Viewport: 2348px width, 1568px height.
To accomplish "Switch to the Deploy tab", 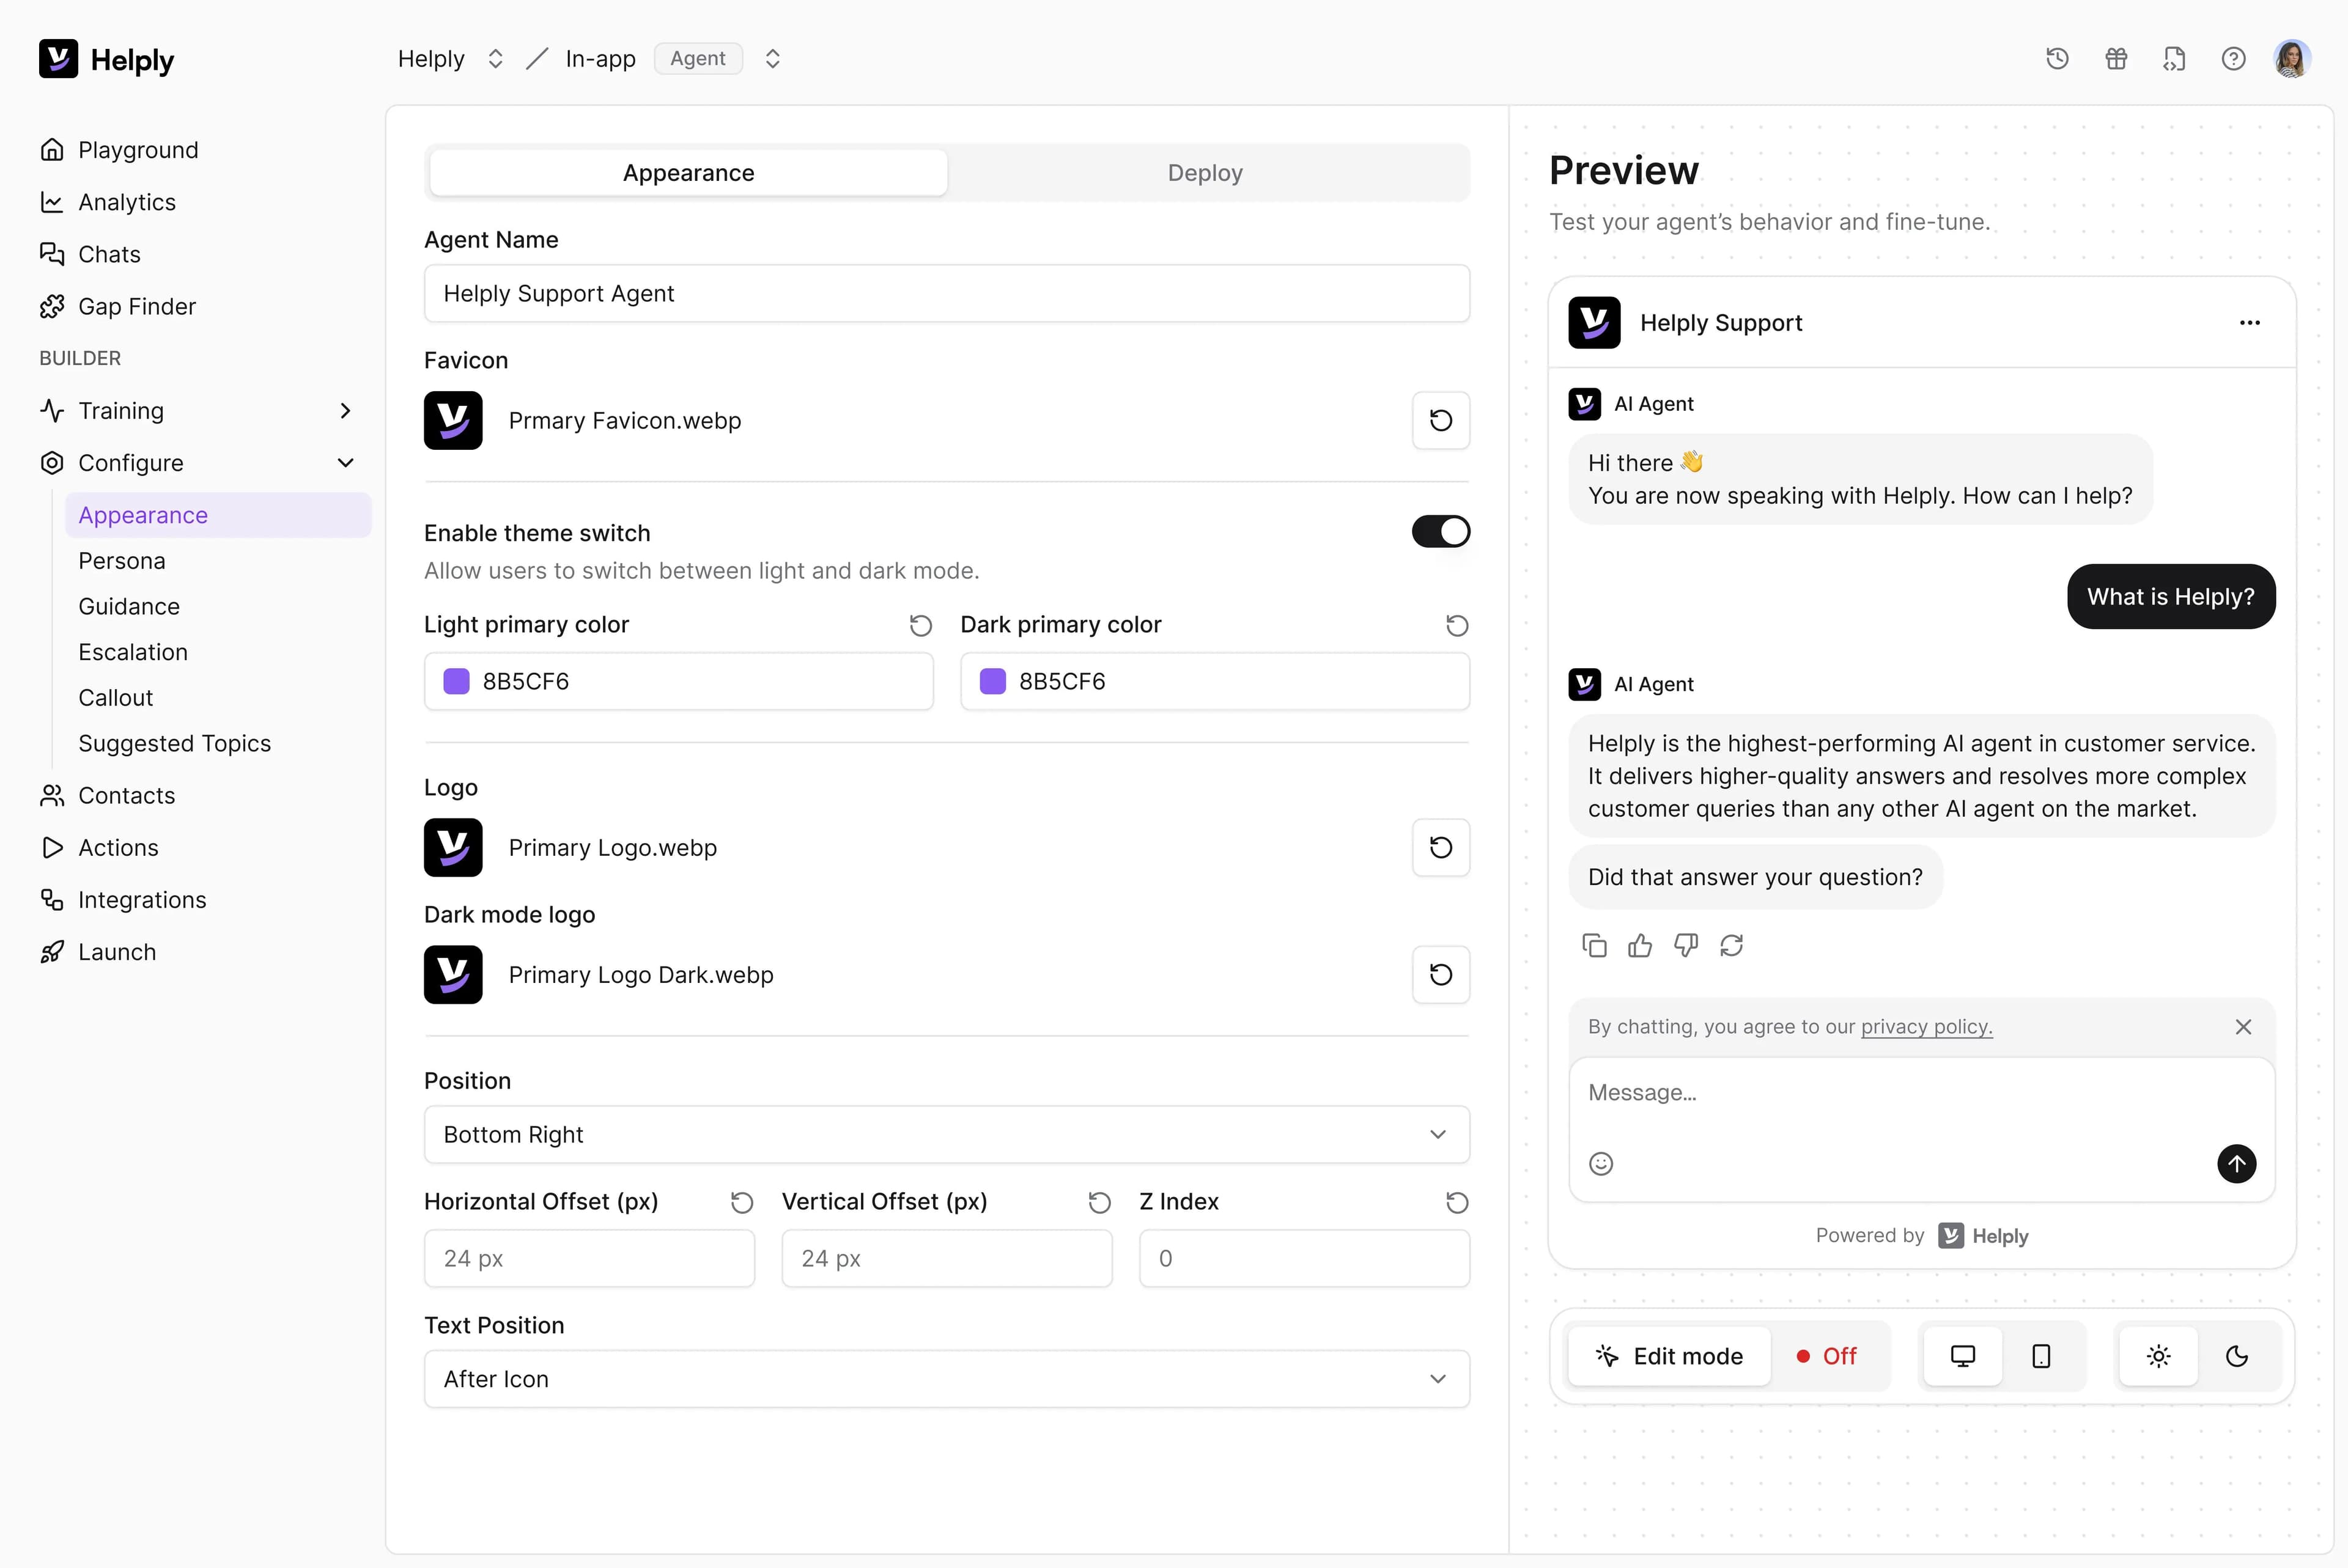I will click(1204, 172).
